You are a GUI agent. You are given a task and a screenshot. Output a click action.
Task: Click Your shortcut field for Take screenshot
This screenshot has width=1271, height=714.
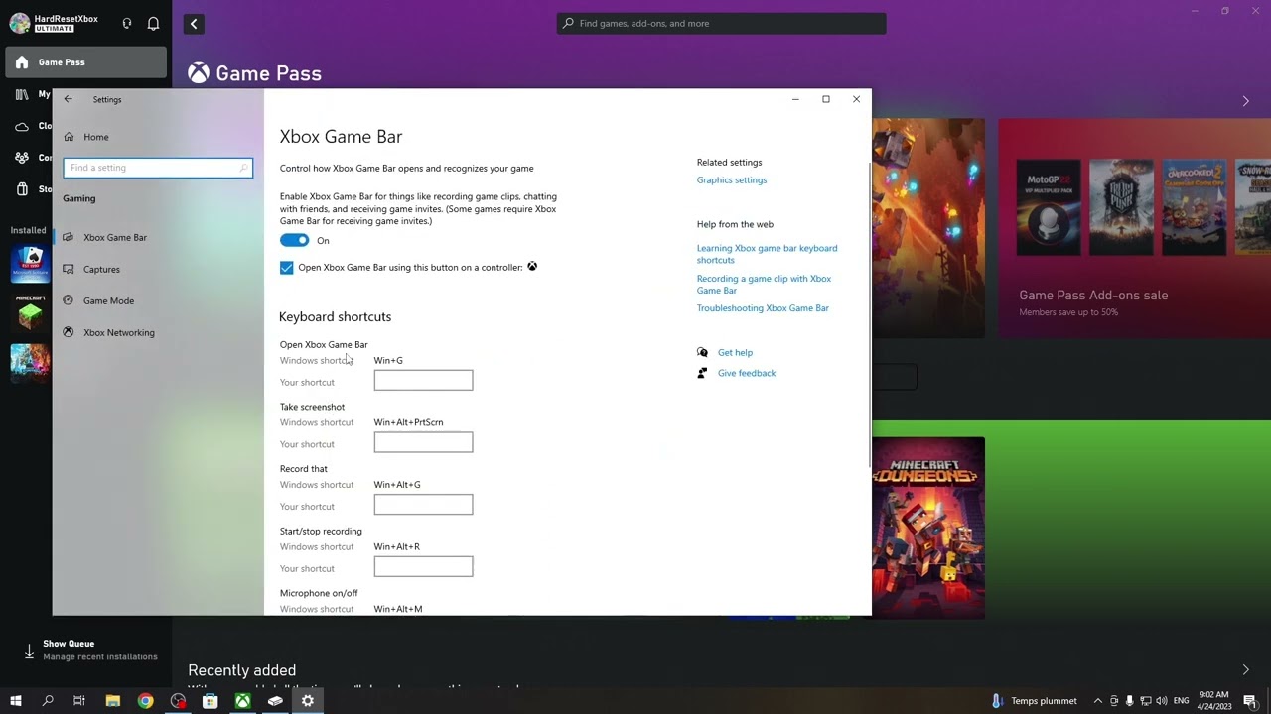[423, 442]
